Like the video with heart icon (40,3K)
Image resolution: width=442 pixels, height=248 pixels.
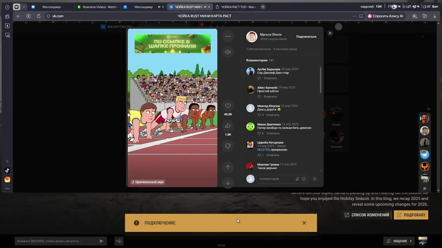[x=228, y=106]
